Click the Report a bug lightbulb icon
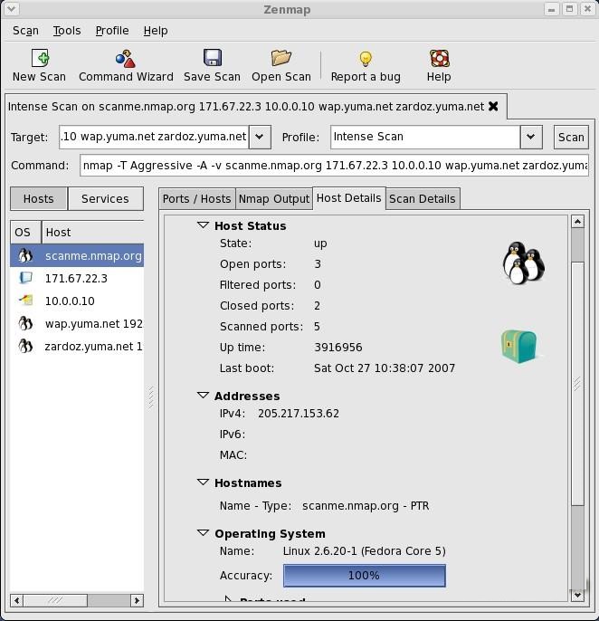The height and width of the screenshot is (621, 599). [366, 60]
